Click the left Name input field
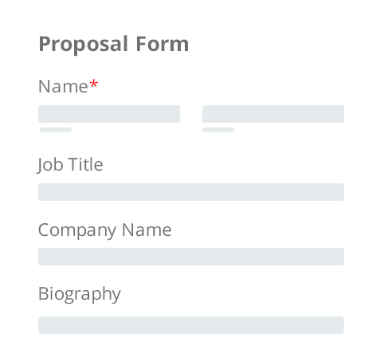Viewport: 376px width, 361px height. point(109,114)
